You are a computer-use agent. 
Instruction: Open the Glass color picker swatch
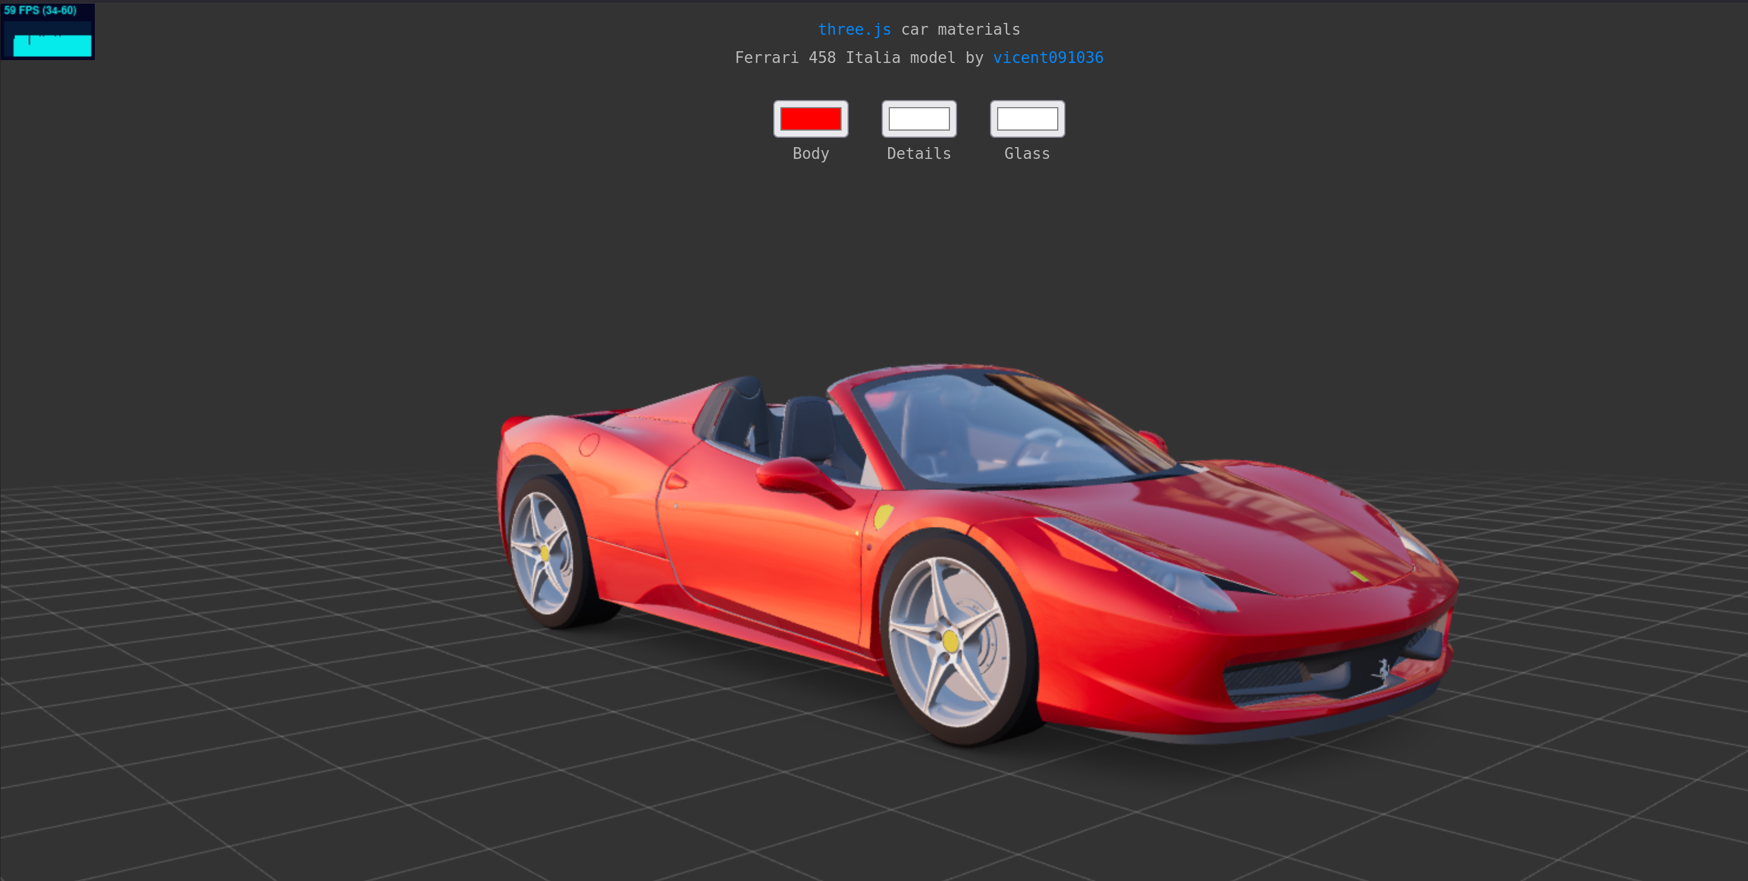1027,119
